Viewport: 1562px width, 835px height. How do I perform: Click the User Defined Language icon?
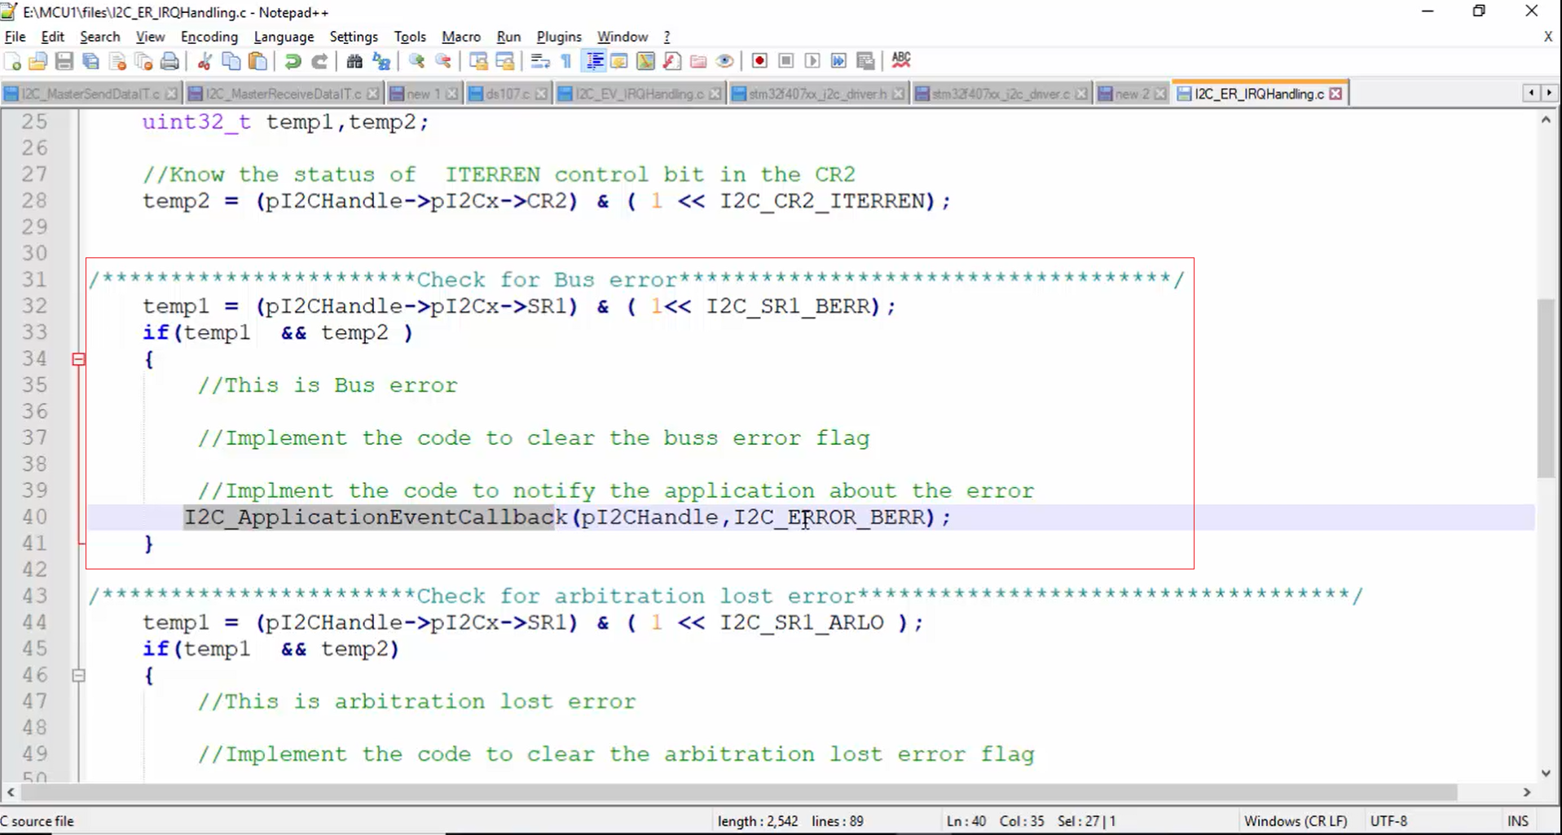click(619, 61)
